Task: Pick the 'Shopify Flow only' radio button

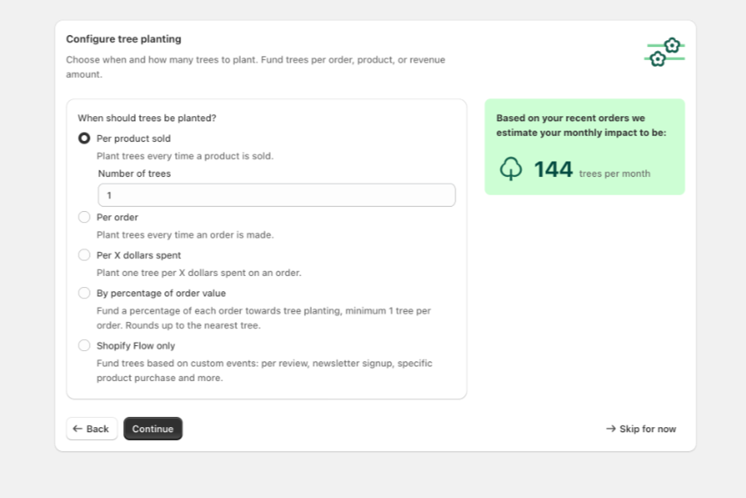Action: tap(84, 345)
